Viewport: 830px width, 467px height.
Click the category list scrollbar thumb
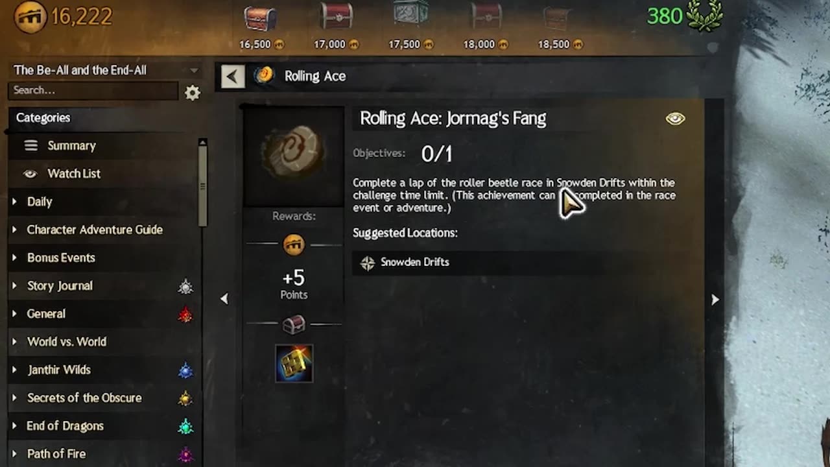(203, 186)
